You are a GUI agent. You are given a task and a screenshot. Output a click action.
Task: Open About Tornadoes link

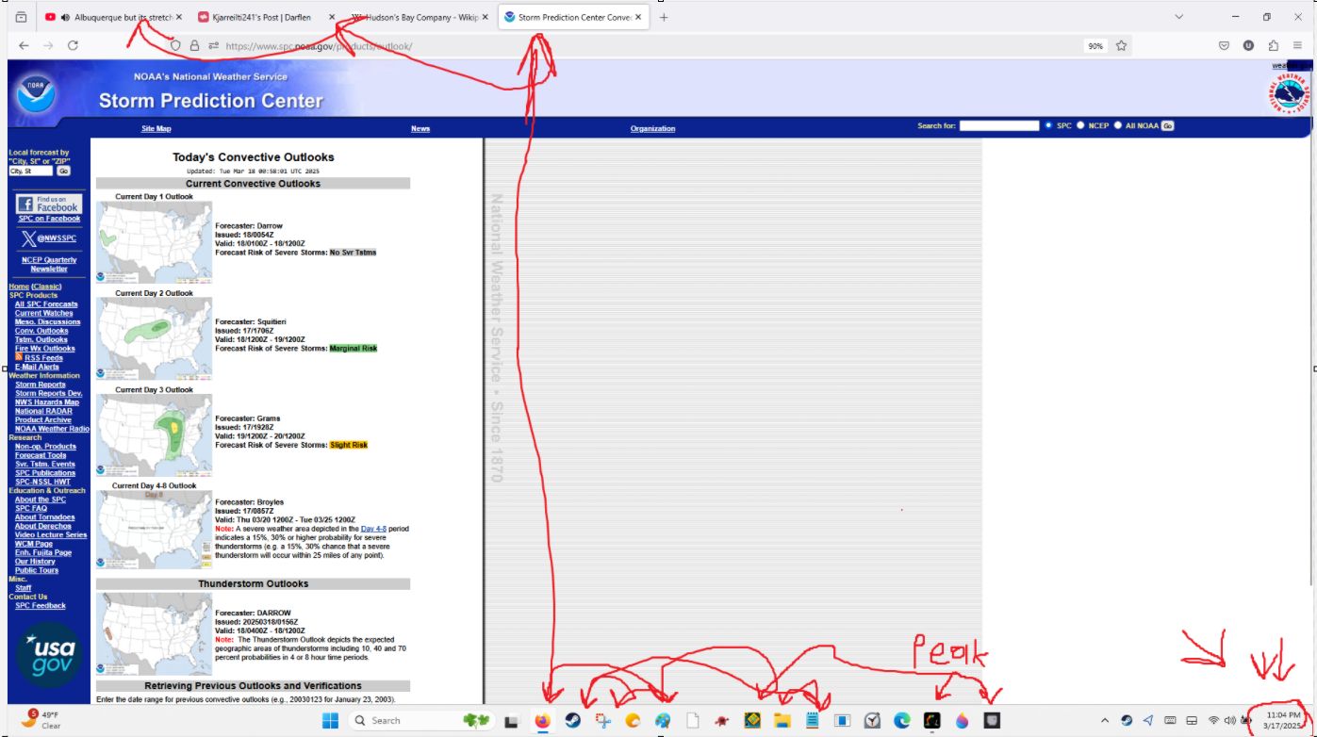point(45,516)
